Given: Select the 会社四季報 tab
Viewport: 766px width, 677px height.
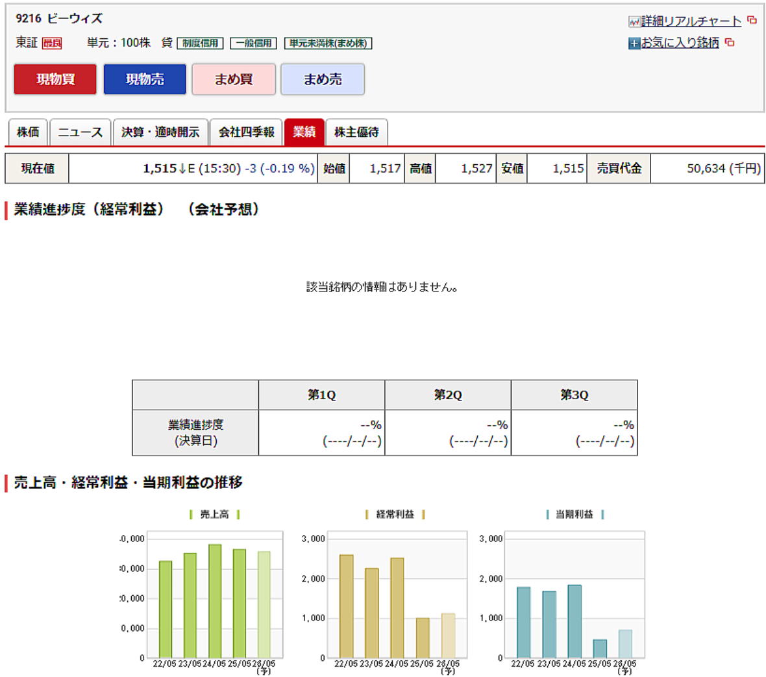Looking at the screenshot, I should [x=246, y=132].
